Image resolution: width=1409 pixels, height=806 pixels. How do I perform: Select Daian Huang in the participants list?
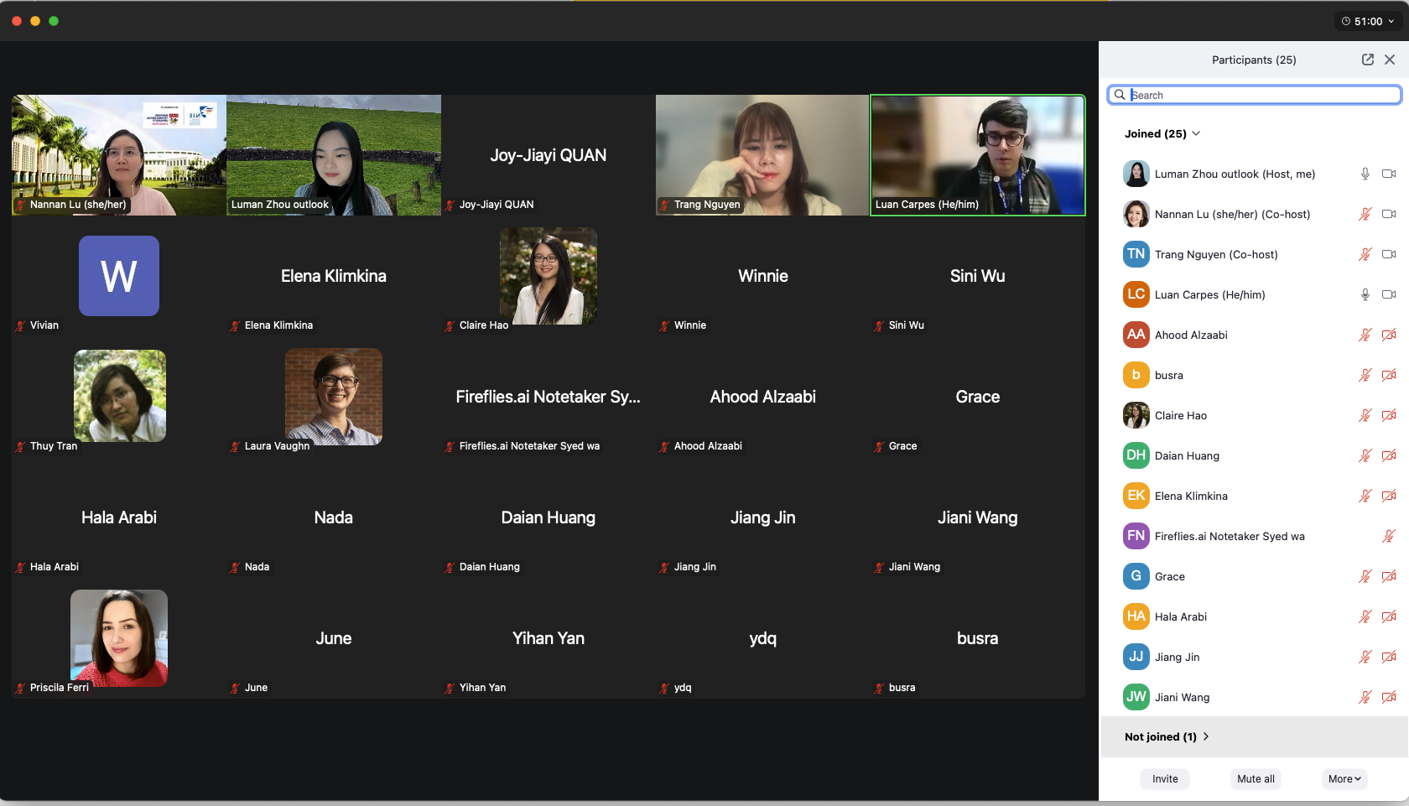pyautogui.click(x=1187, y=455)
